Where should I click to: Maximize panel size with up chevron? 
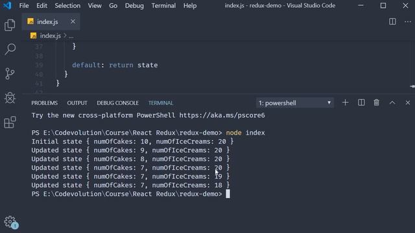(392, 102)
